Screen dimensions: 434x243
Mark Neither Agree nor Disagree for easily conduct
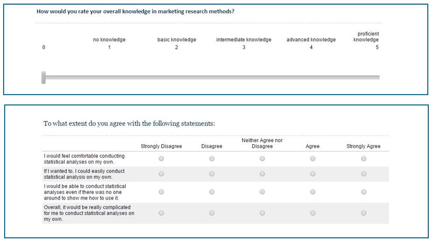(x=262, y=174)
